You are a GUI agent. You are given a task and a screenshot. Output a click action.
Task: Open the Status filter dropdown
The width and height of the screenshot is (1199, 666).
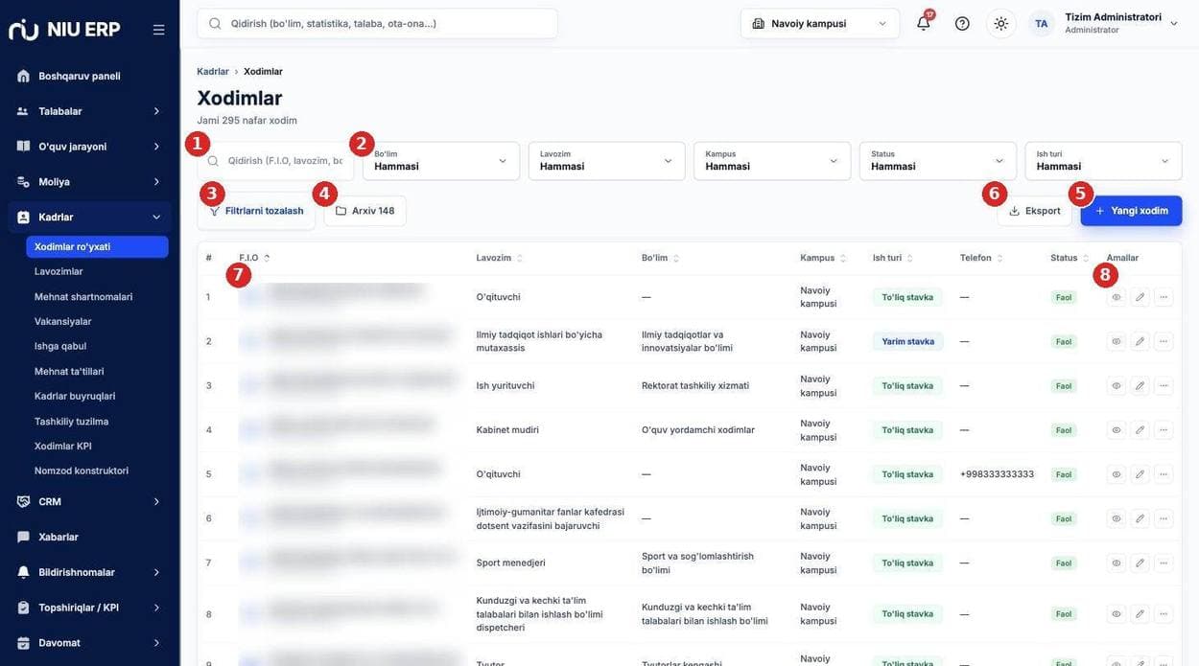click(938, 161)
